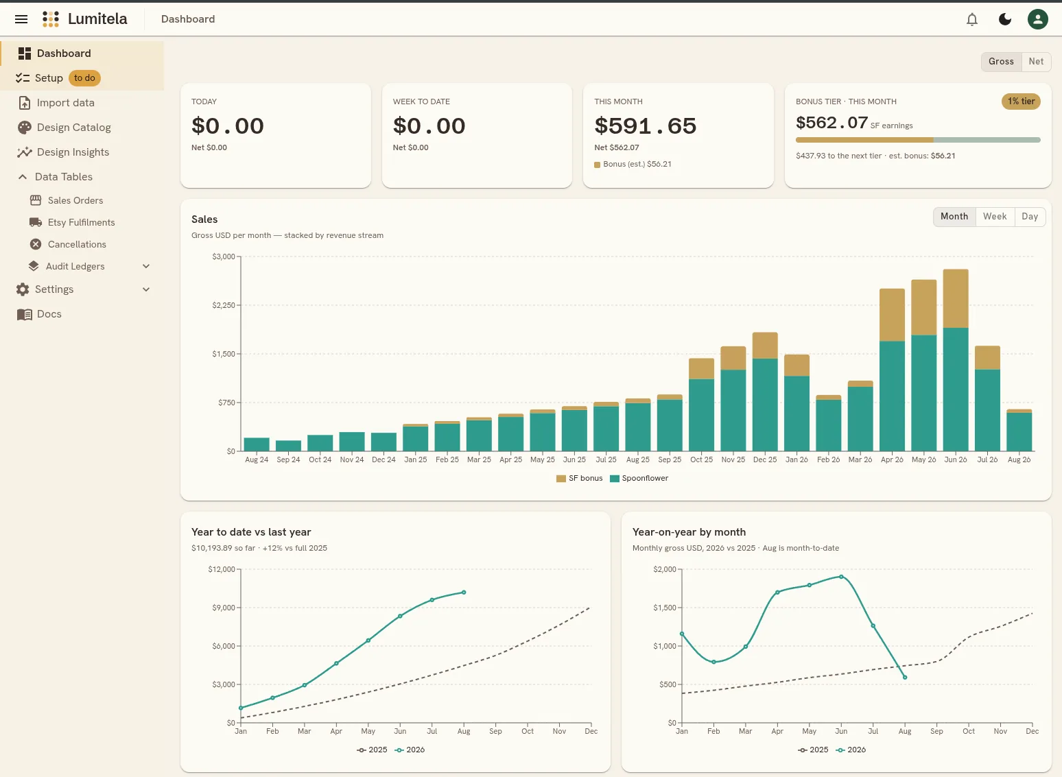Image resolution: width=1062 pixels, height=777 pixels.
Task: Click the This Month $591.65 amount
Action: coord(646,126)
